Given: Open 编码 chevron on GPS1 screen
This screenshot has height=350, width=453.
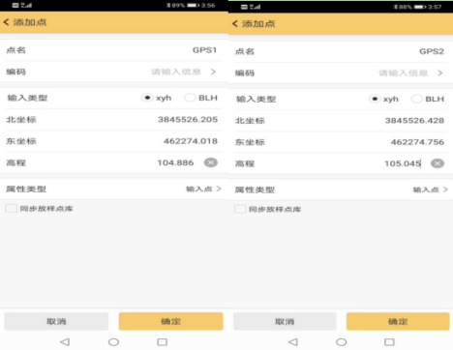Looking at the screenshot, I should [213, 72].
